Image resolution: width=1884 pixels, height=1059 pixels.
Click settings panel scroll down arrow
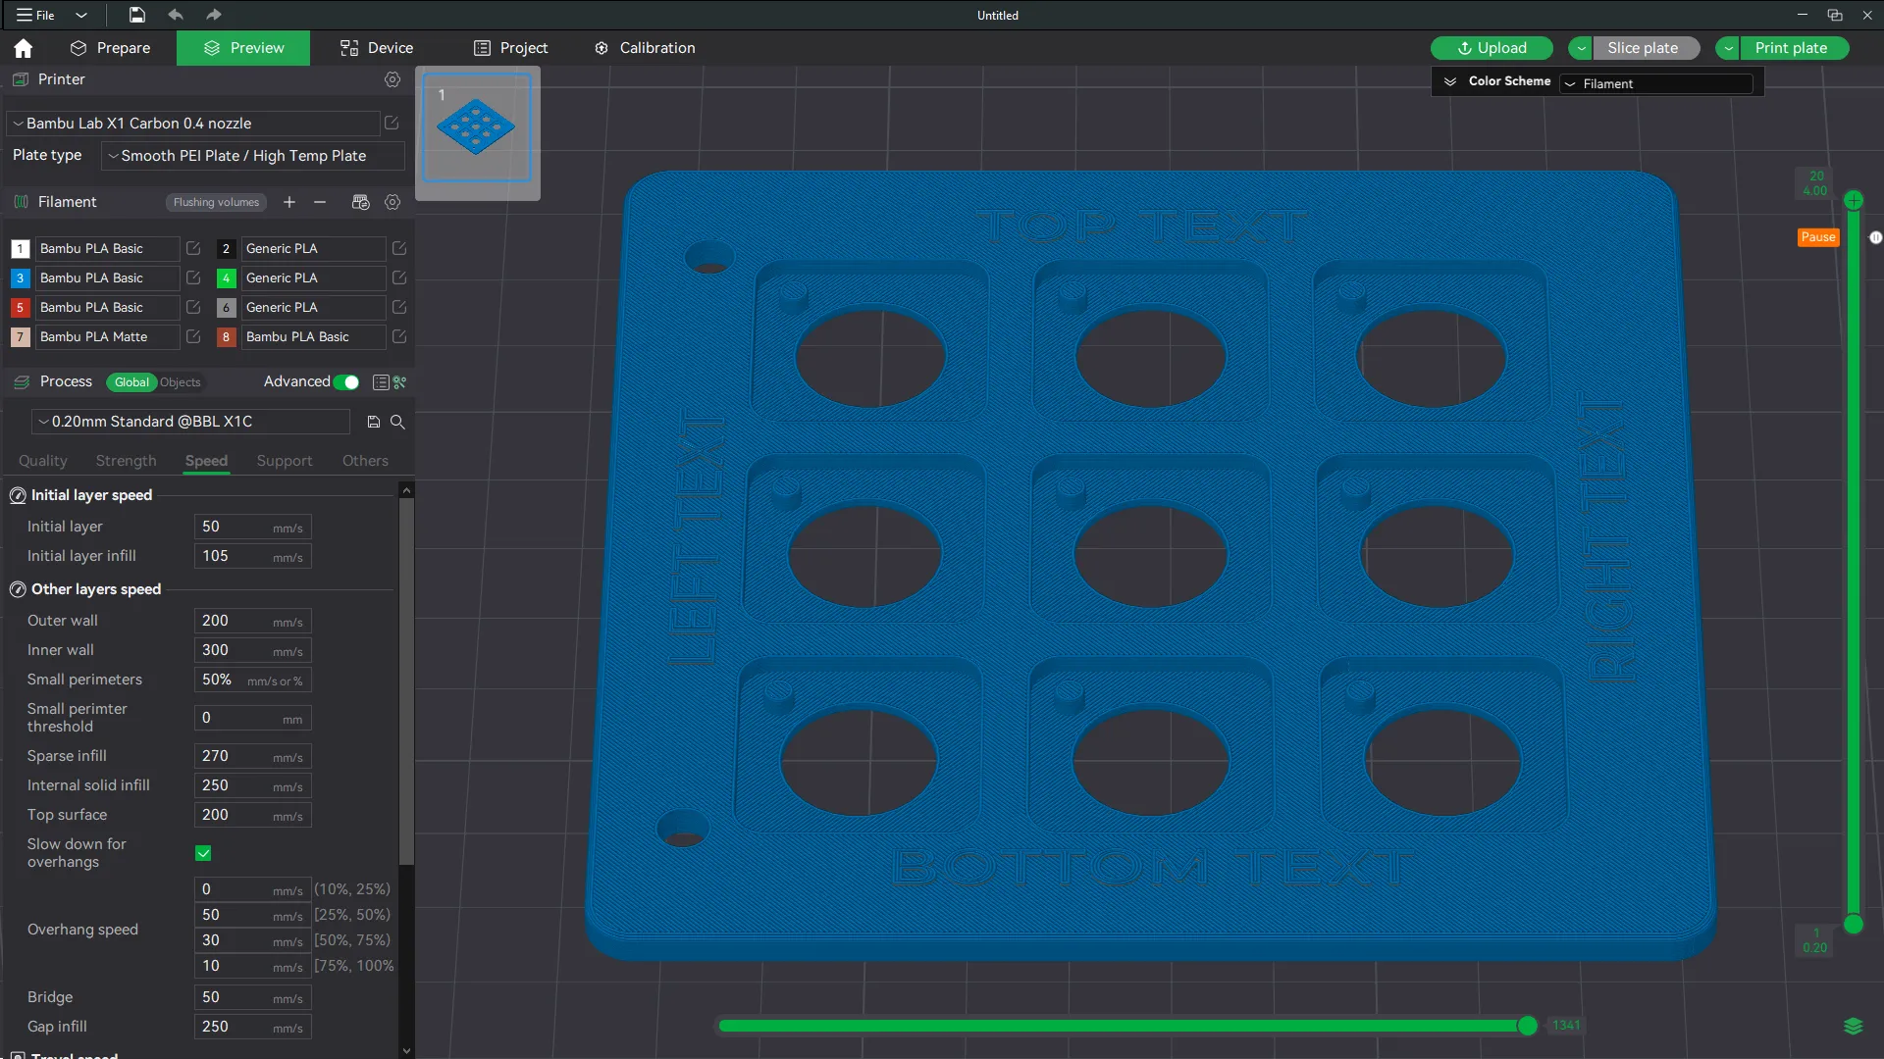406,1050
